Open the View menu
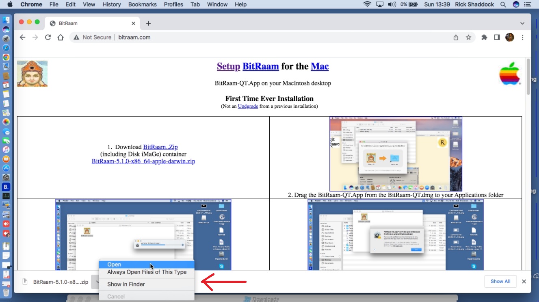 tap(89, 4)
